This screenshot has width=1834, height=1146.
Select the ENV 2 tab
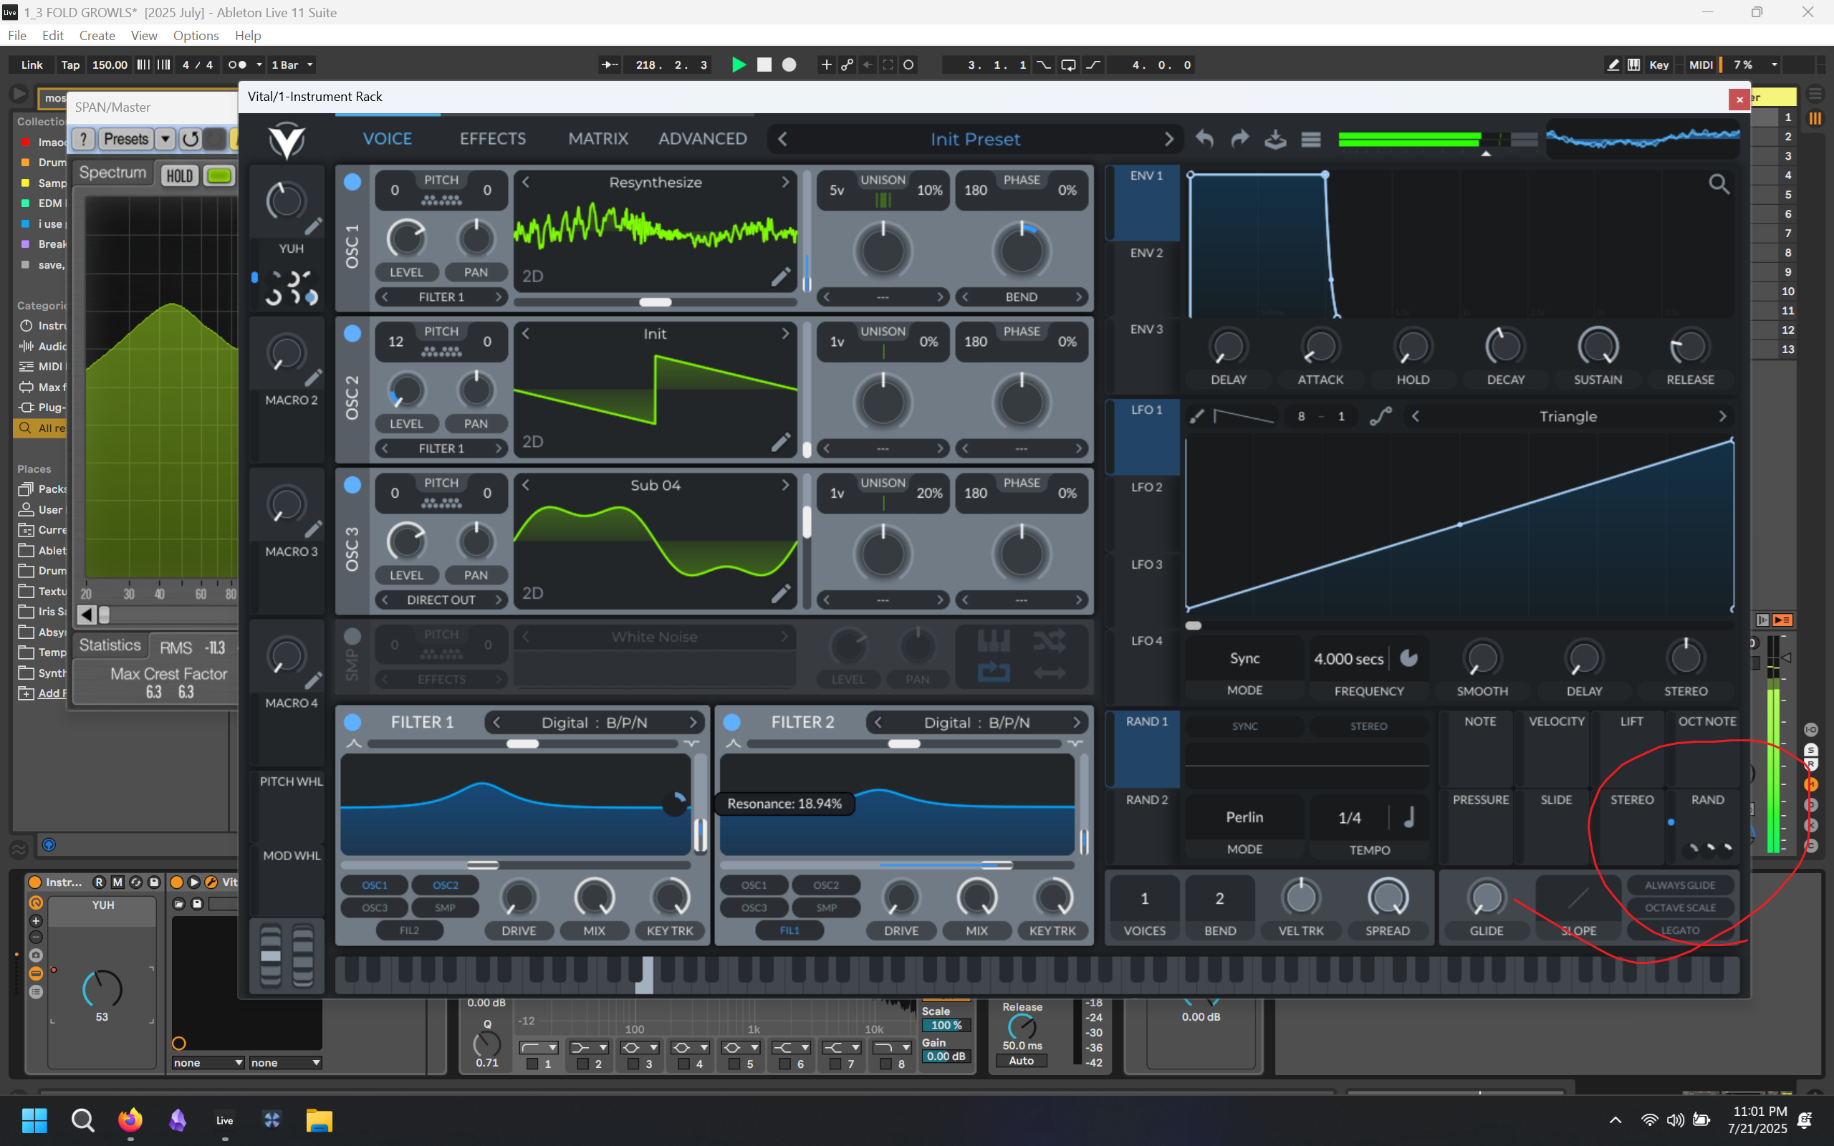(x=1146, y=253)
